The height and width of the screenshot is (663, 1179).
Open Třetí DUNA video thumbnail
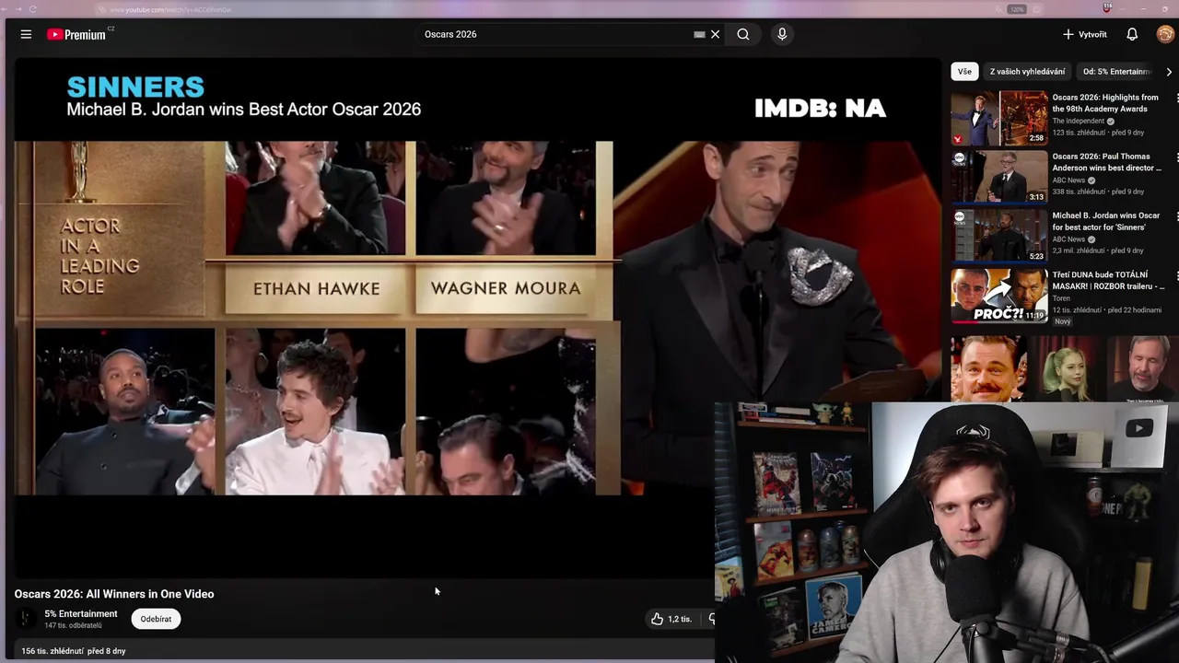pos(999,295)
